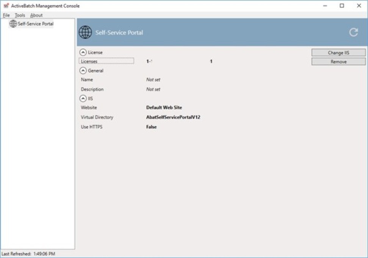Click the 'AbatSelfServicePortalV12' virtual directory value
Image resolution: width=368 pixels, height=258 pixels.
click(173, 117)
